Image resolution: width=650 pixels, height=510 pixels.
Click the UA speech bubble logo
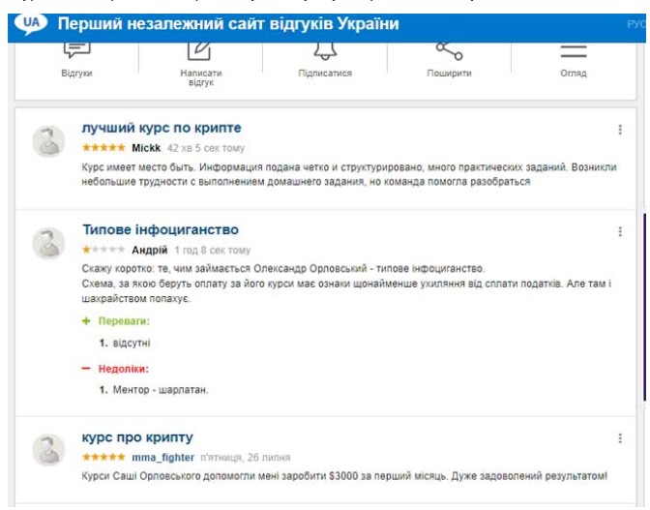point(31,23)
